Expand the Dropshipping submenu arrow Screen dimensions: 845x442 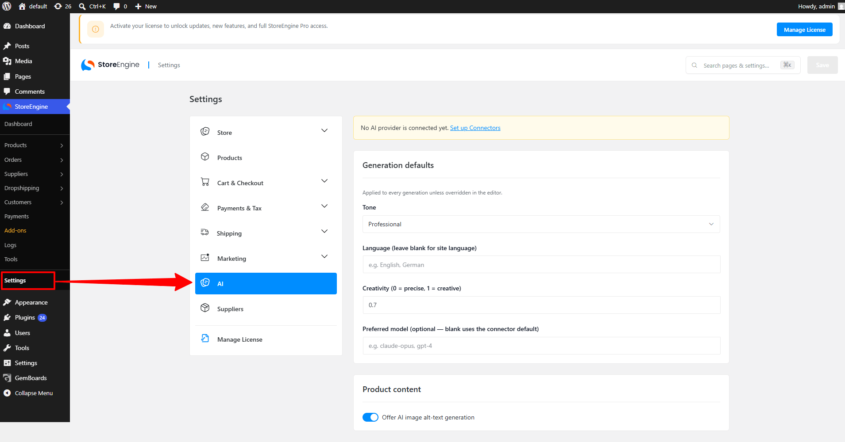point(62,188)
